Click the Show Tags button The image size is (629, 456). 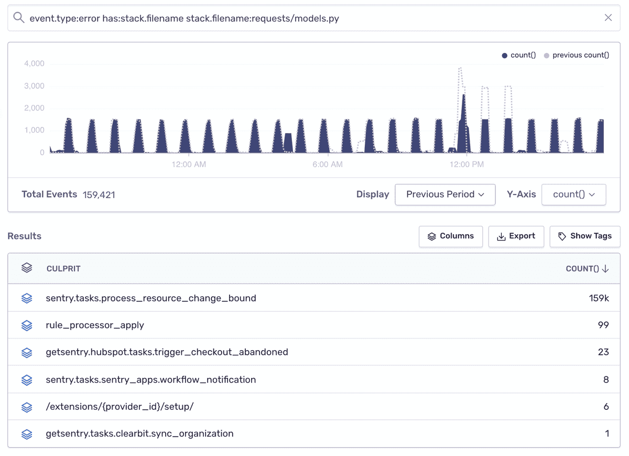point(585,236)
